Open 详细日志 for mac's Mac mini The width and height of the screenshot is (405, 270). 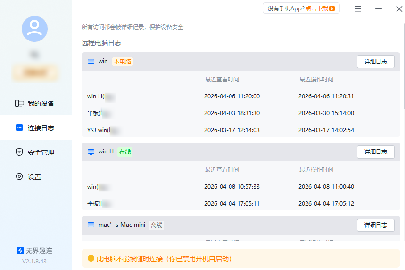[x=375, y=225]
